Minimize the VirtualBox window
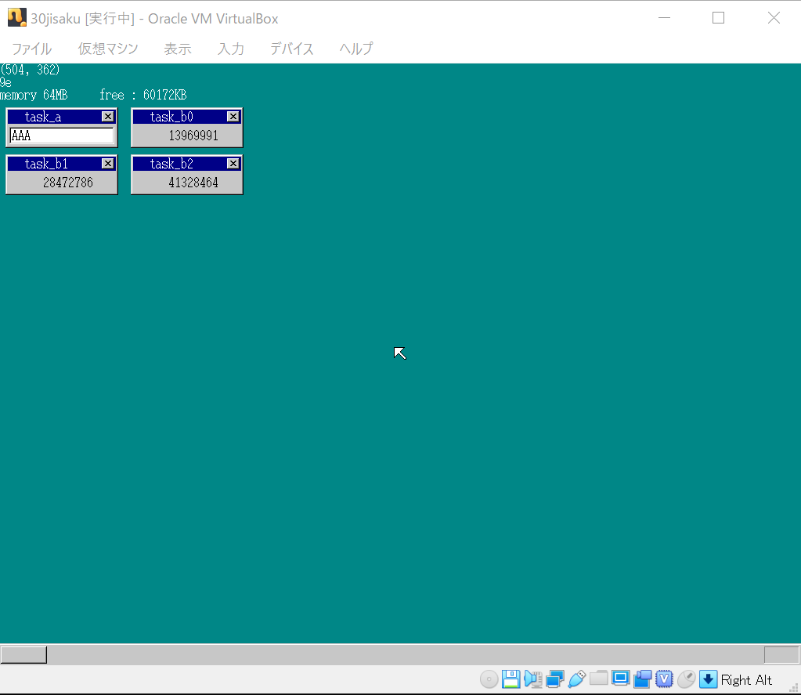Viewport: 801px width, 695px height. coord(664,18)
